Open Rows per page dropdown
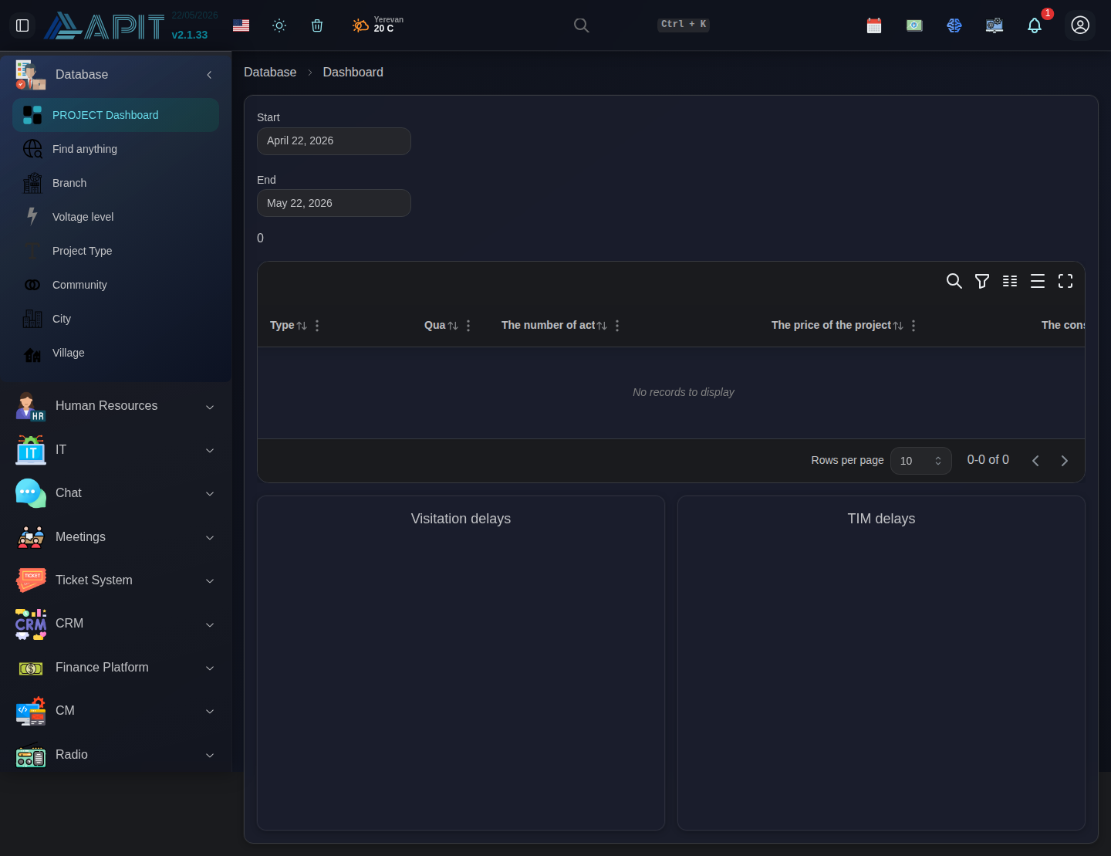 tap(921, 461)
